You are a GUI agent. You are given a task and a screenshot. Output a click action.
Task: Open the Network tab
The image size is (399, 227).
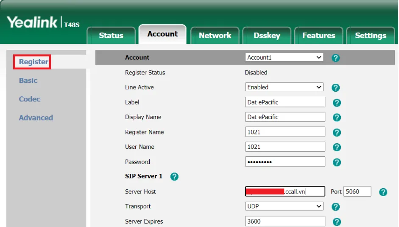point(215,35)
